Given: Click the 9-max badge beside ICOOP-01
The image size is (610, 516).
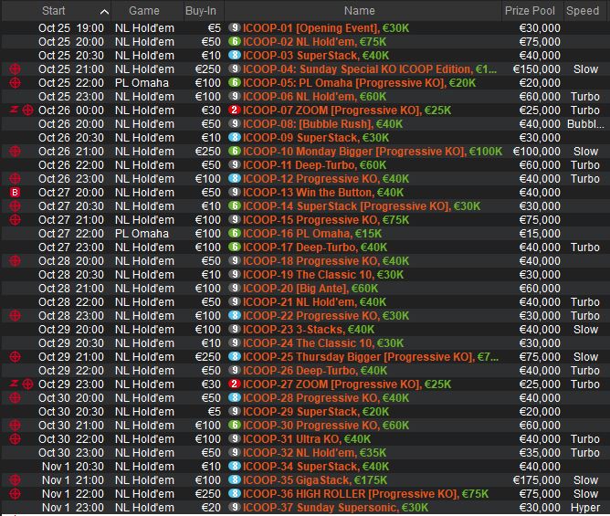Looking at the screenshot, I should 234,27.
